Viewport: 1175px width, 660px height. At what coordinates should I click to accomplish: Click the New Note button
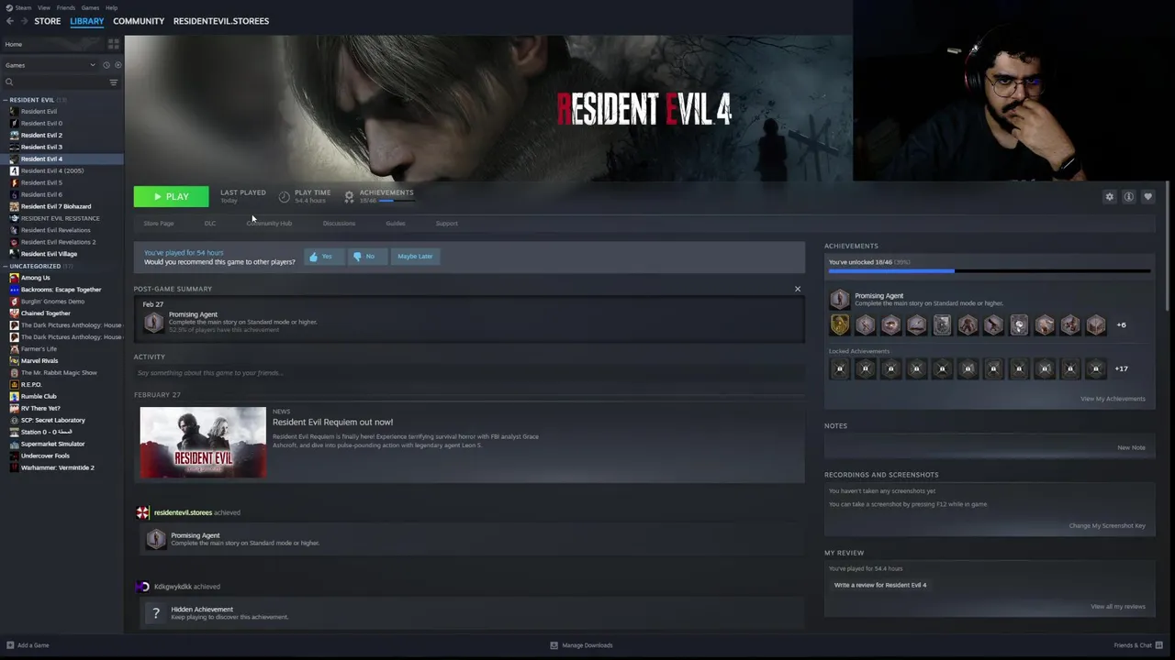(1131, 447)
